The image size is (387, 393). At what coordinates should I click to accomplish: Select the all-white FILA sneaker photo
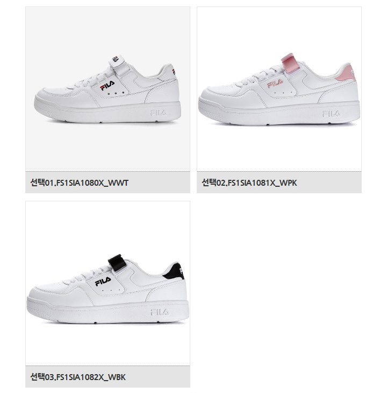(x=107, y=89)
